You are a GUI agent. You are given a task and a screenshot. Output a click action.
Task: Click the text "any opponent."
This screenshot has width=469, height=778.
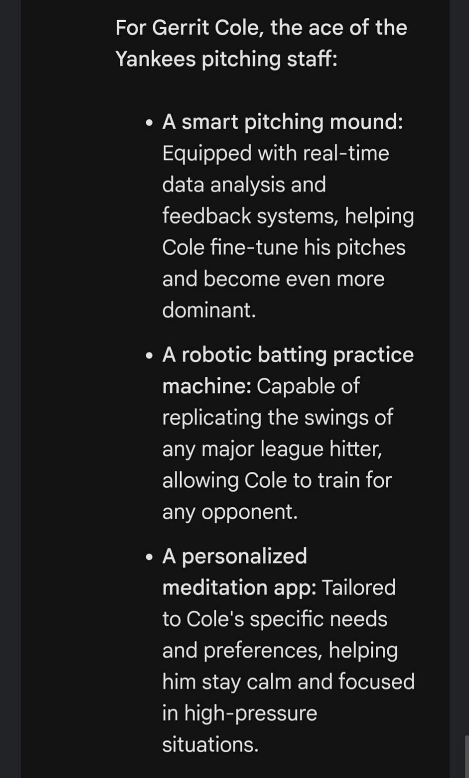coord(230,512)
